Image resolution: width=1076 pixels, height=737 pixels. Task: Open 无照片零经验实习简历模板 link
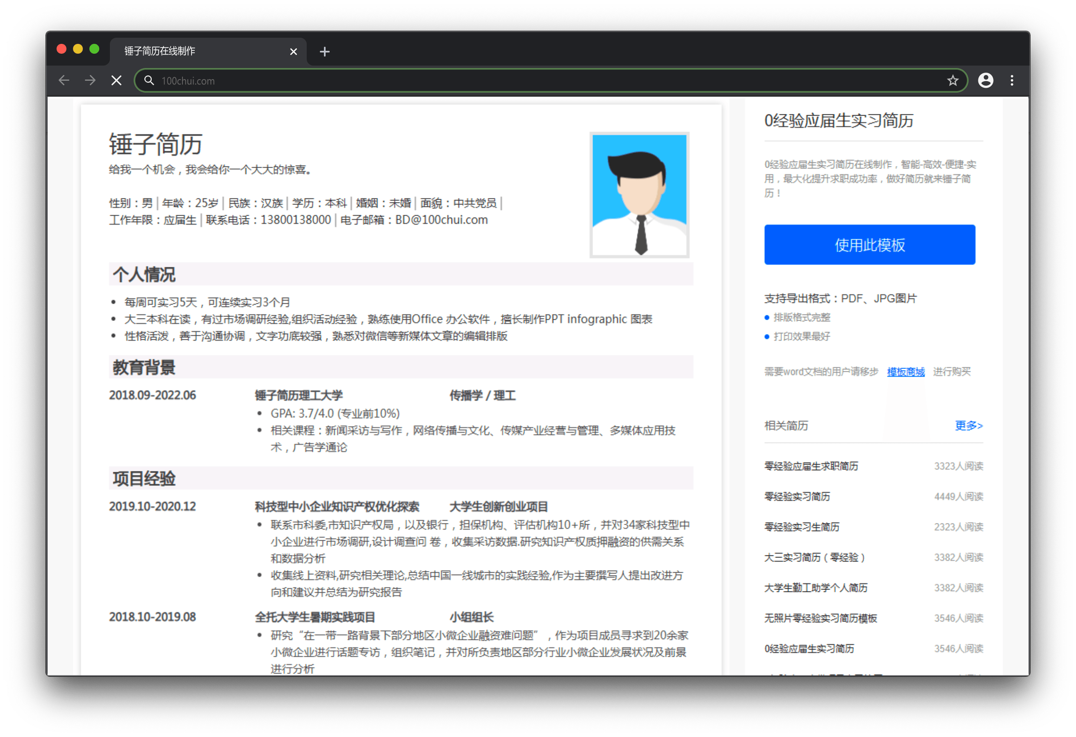tap(821, 619)
